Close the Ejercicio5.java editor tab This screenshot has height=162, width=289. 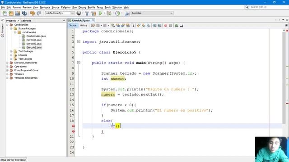coord(93,20)
